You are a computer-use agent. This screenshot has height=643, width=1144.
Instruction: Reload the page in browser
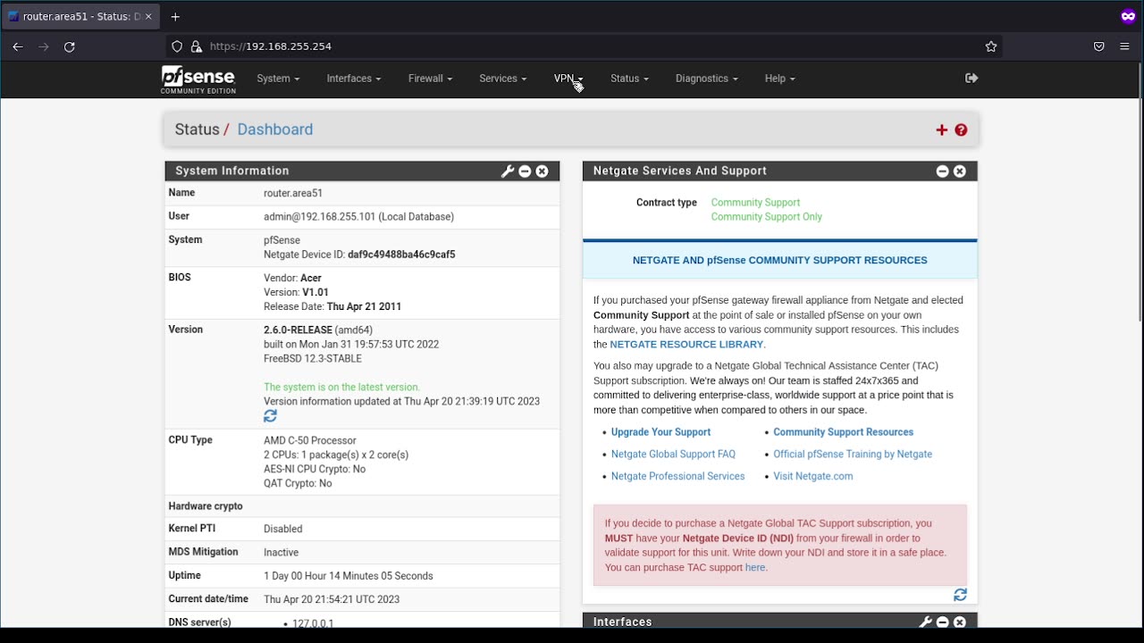pos(70,46)
